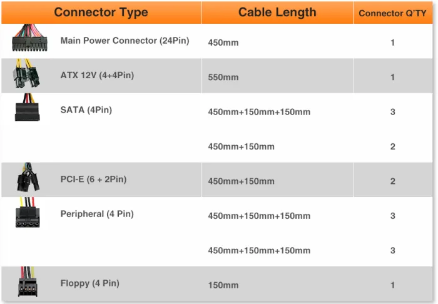Image resolution: width=438 pixels, height=304 pixels.
Task: Select the 450mm length of Main Power row
Action: [x=223, y=43]
